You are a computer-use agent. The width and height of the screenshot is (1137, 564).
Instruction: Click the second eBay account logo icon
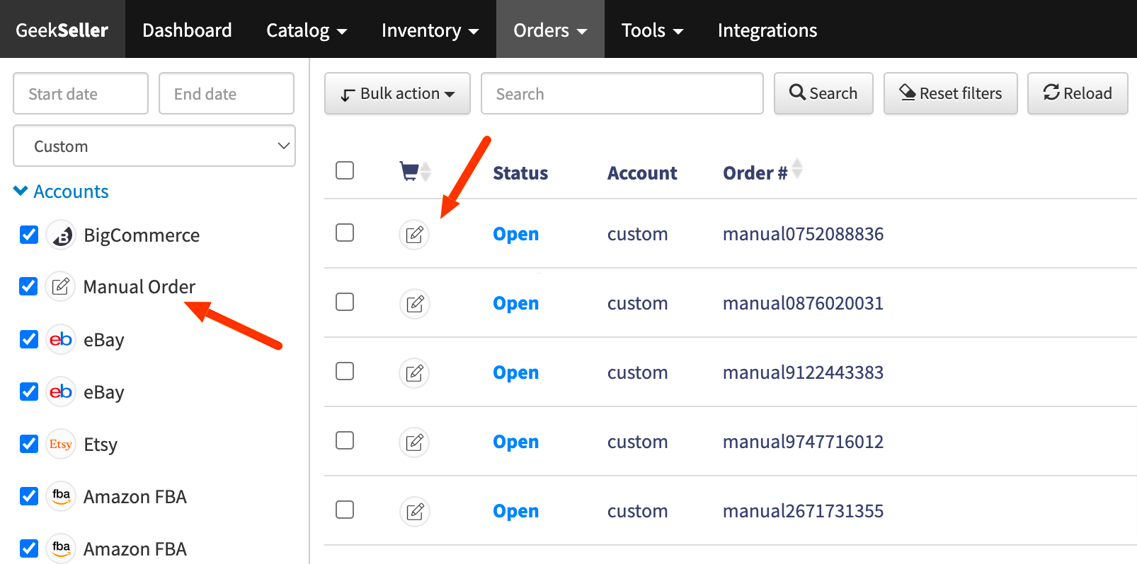click(x=61, y=392)
